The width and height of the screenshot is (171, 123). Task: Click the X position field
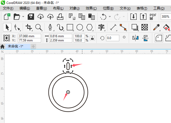(30, 36)
